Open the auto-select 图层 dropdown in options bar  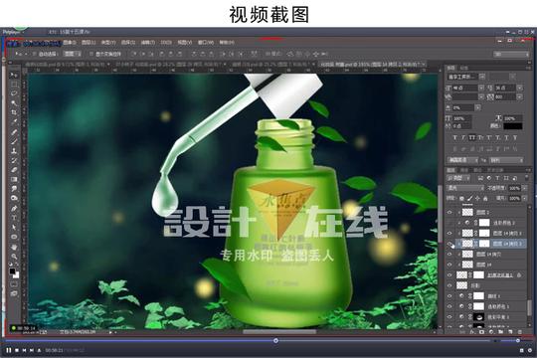click(73, 54)
